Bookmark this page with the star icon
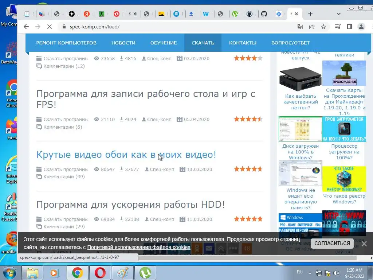This screenshot has width=373, height=280. click(323, 27)
